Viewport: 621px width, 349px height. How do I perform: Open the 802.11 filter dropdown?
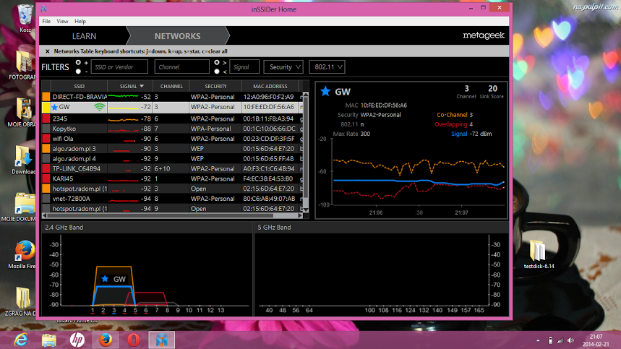coord(327,67)
